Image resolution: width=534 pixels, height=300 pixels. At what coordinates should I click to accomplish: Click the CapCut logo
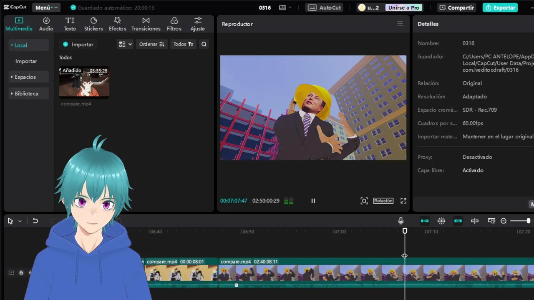click(x=15, y=7)
